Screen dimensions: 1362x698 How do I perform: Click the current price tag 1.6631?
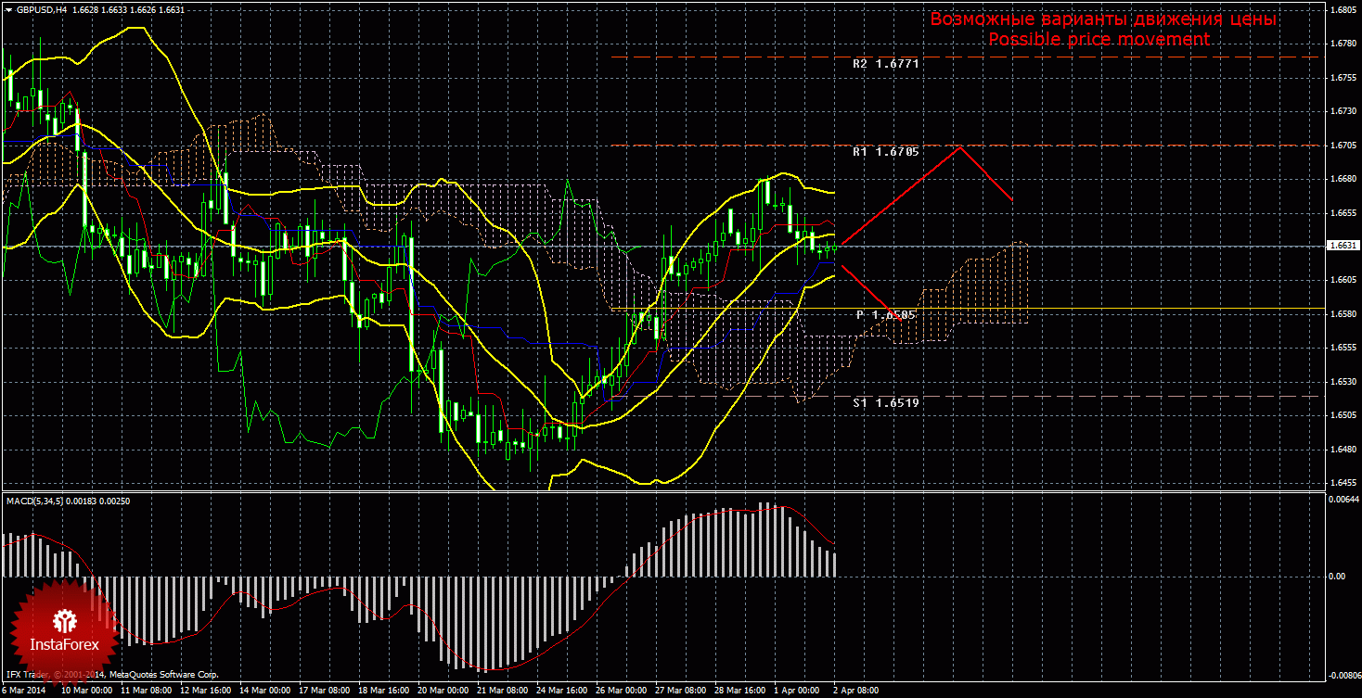(x=1341, y=246)
